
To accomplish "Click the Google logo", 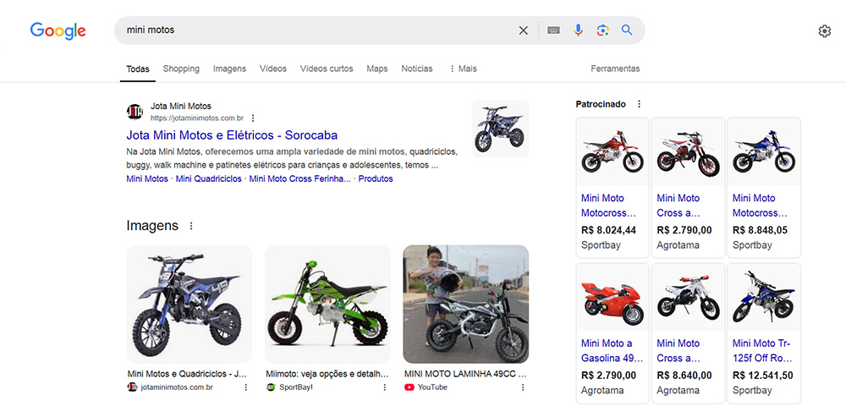I will click(x=58, y=30).
